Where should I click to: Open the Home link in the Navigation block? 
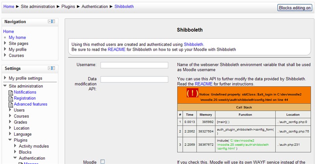[x=8, y=32]
